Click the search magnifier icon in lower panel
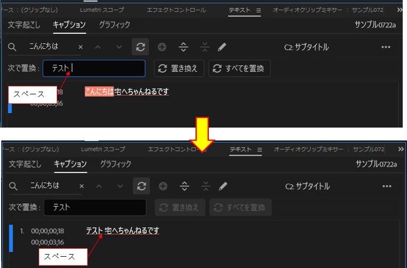The width and height of the screenshot is (407, 268). tap(13, 186)
